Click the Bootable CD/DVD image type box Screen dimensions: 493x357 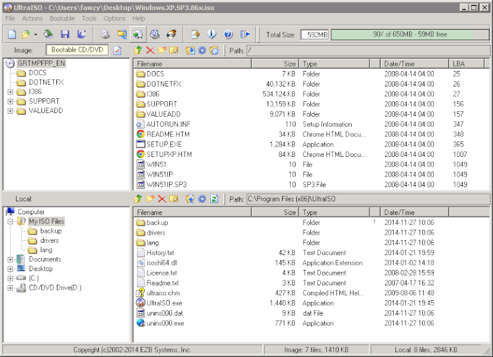pyautogui.click(x=77, y=50)
